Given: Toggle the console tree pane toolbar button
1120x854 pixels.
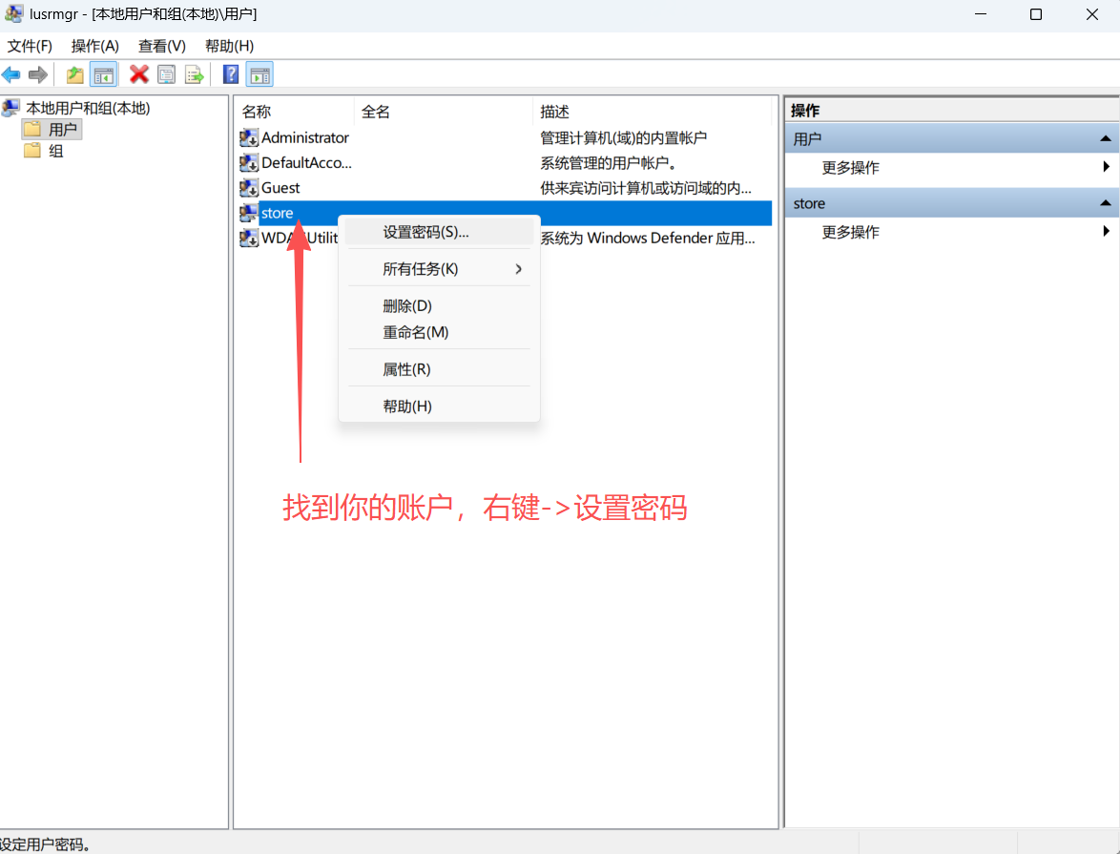Looking at the screenshot, I should (103, 74).
